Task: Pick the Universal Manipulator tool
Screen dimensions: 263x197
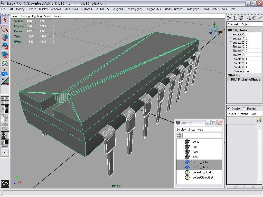Action: 5,64
